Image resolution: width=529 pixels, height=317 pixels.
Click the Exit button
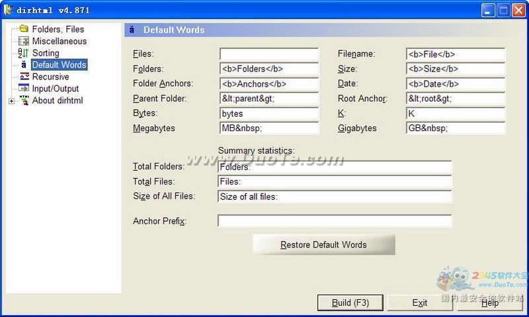[x=420, y=302]
